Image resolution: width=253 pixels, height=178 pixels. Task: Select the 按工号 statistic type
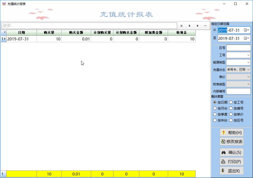click(x=231, y=102)
